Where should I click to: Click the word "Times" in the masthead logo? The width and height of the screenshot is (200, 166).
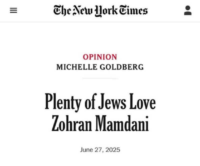(x=133, y=10)
